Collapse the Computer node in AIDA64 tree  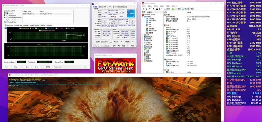pos(143,17)
